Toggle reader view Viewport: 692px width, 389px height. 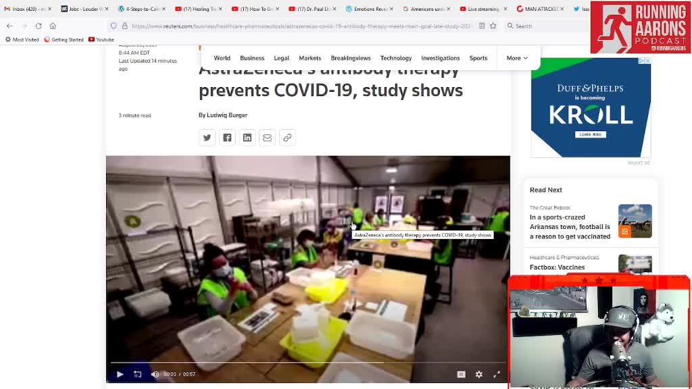[481, 26]
